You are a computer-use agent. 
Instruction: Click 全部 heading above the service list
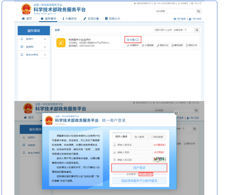pyautogui.click(x=57, y=30)
